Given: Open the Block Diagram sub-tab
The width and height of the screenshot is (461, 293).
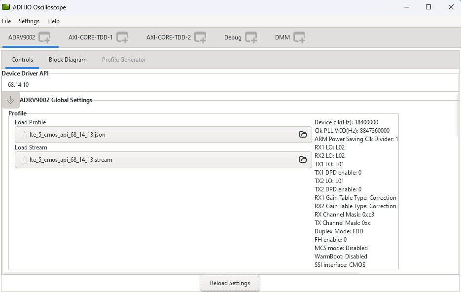Looking at the screenshot, I should 68,60.
